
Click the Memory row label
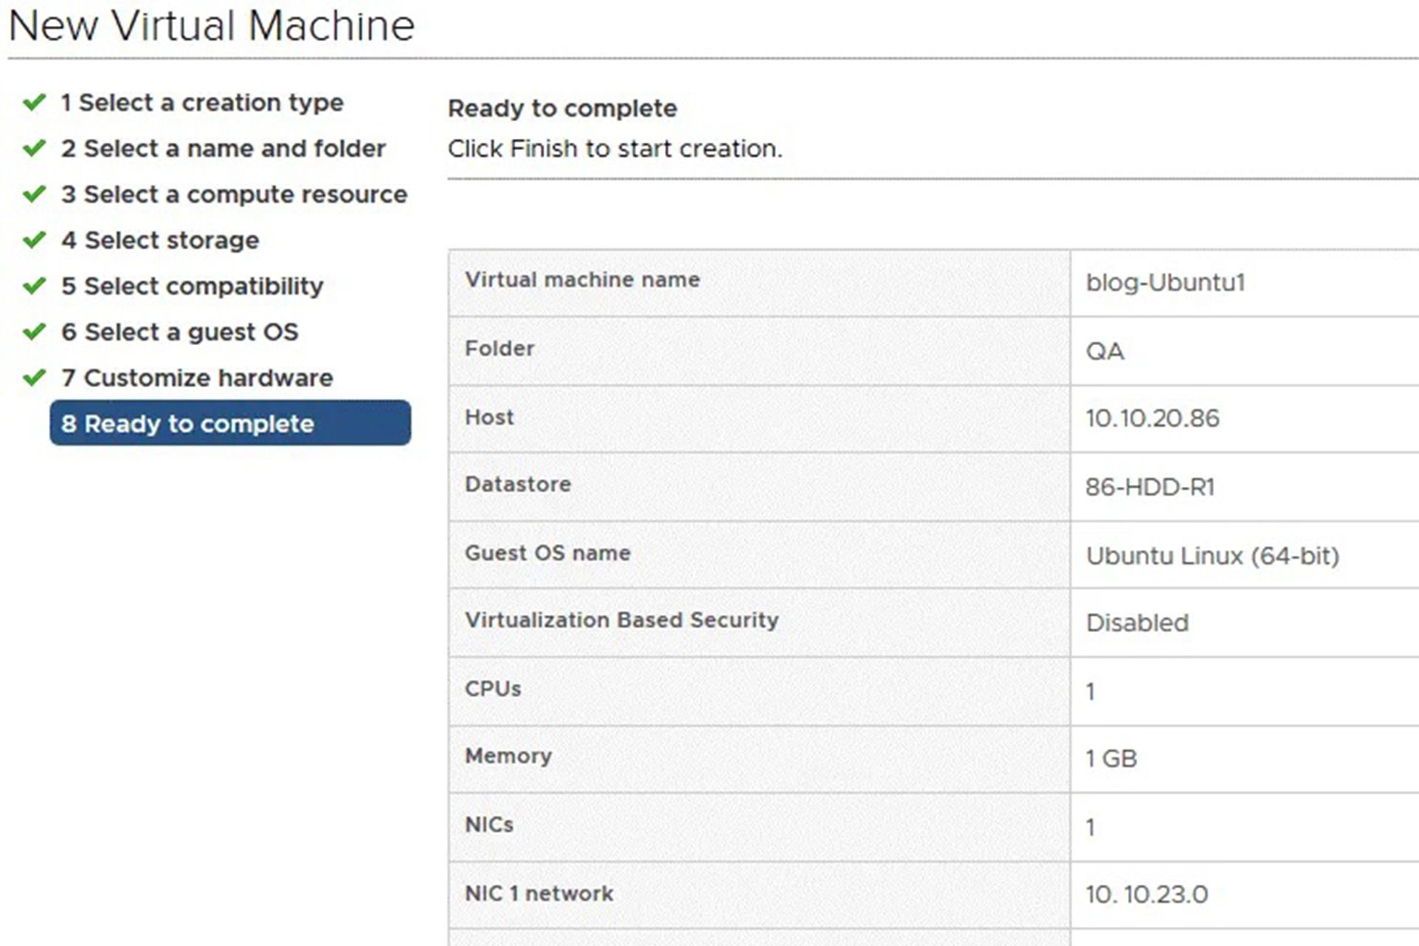[x=508, y=756]
